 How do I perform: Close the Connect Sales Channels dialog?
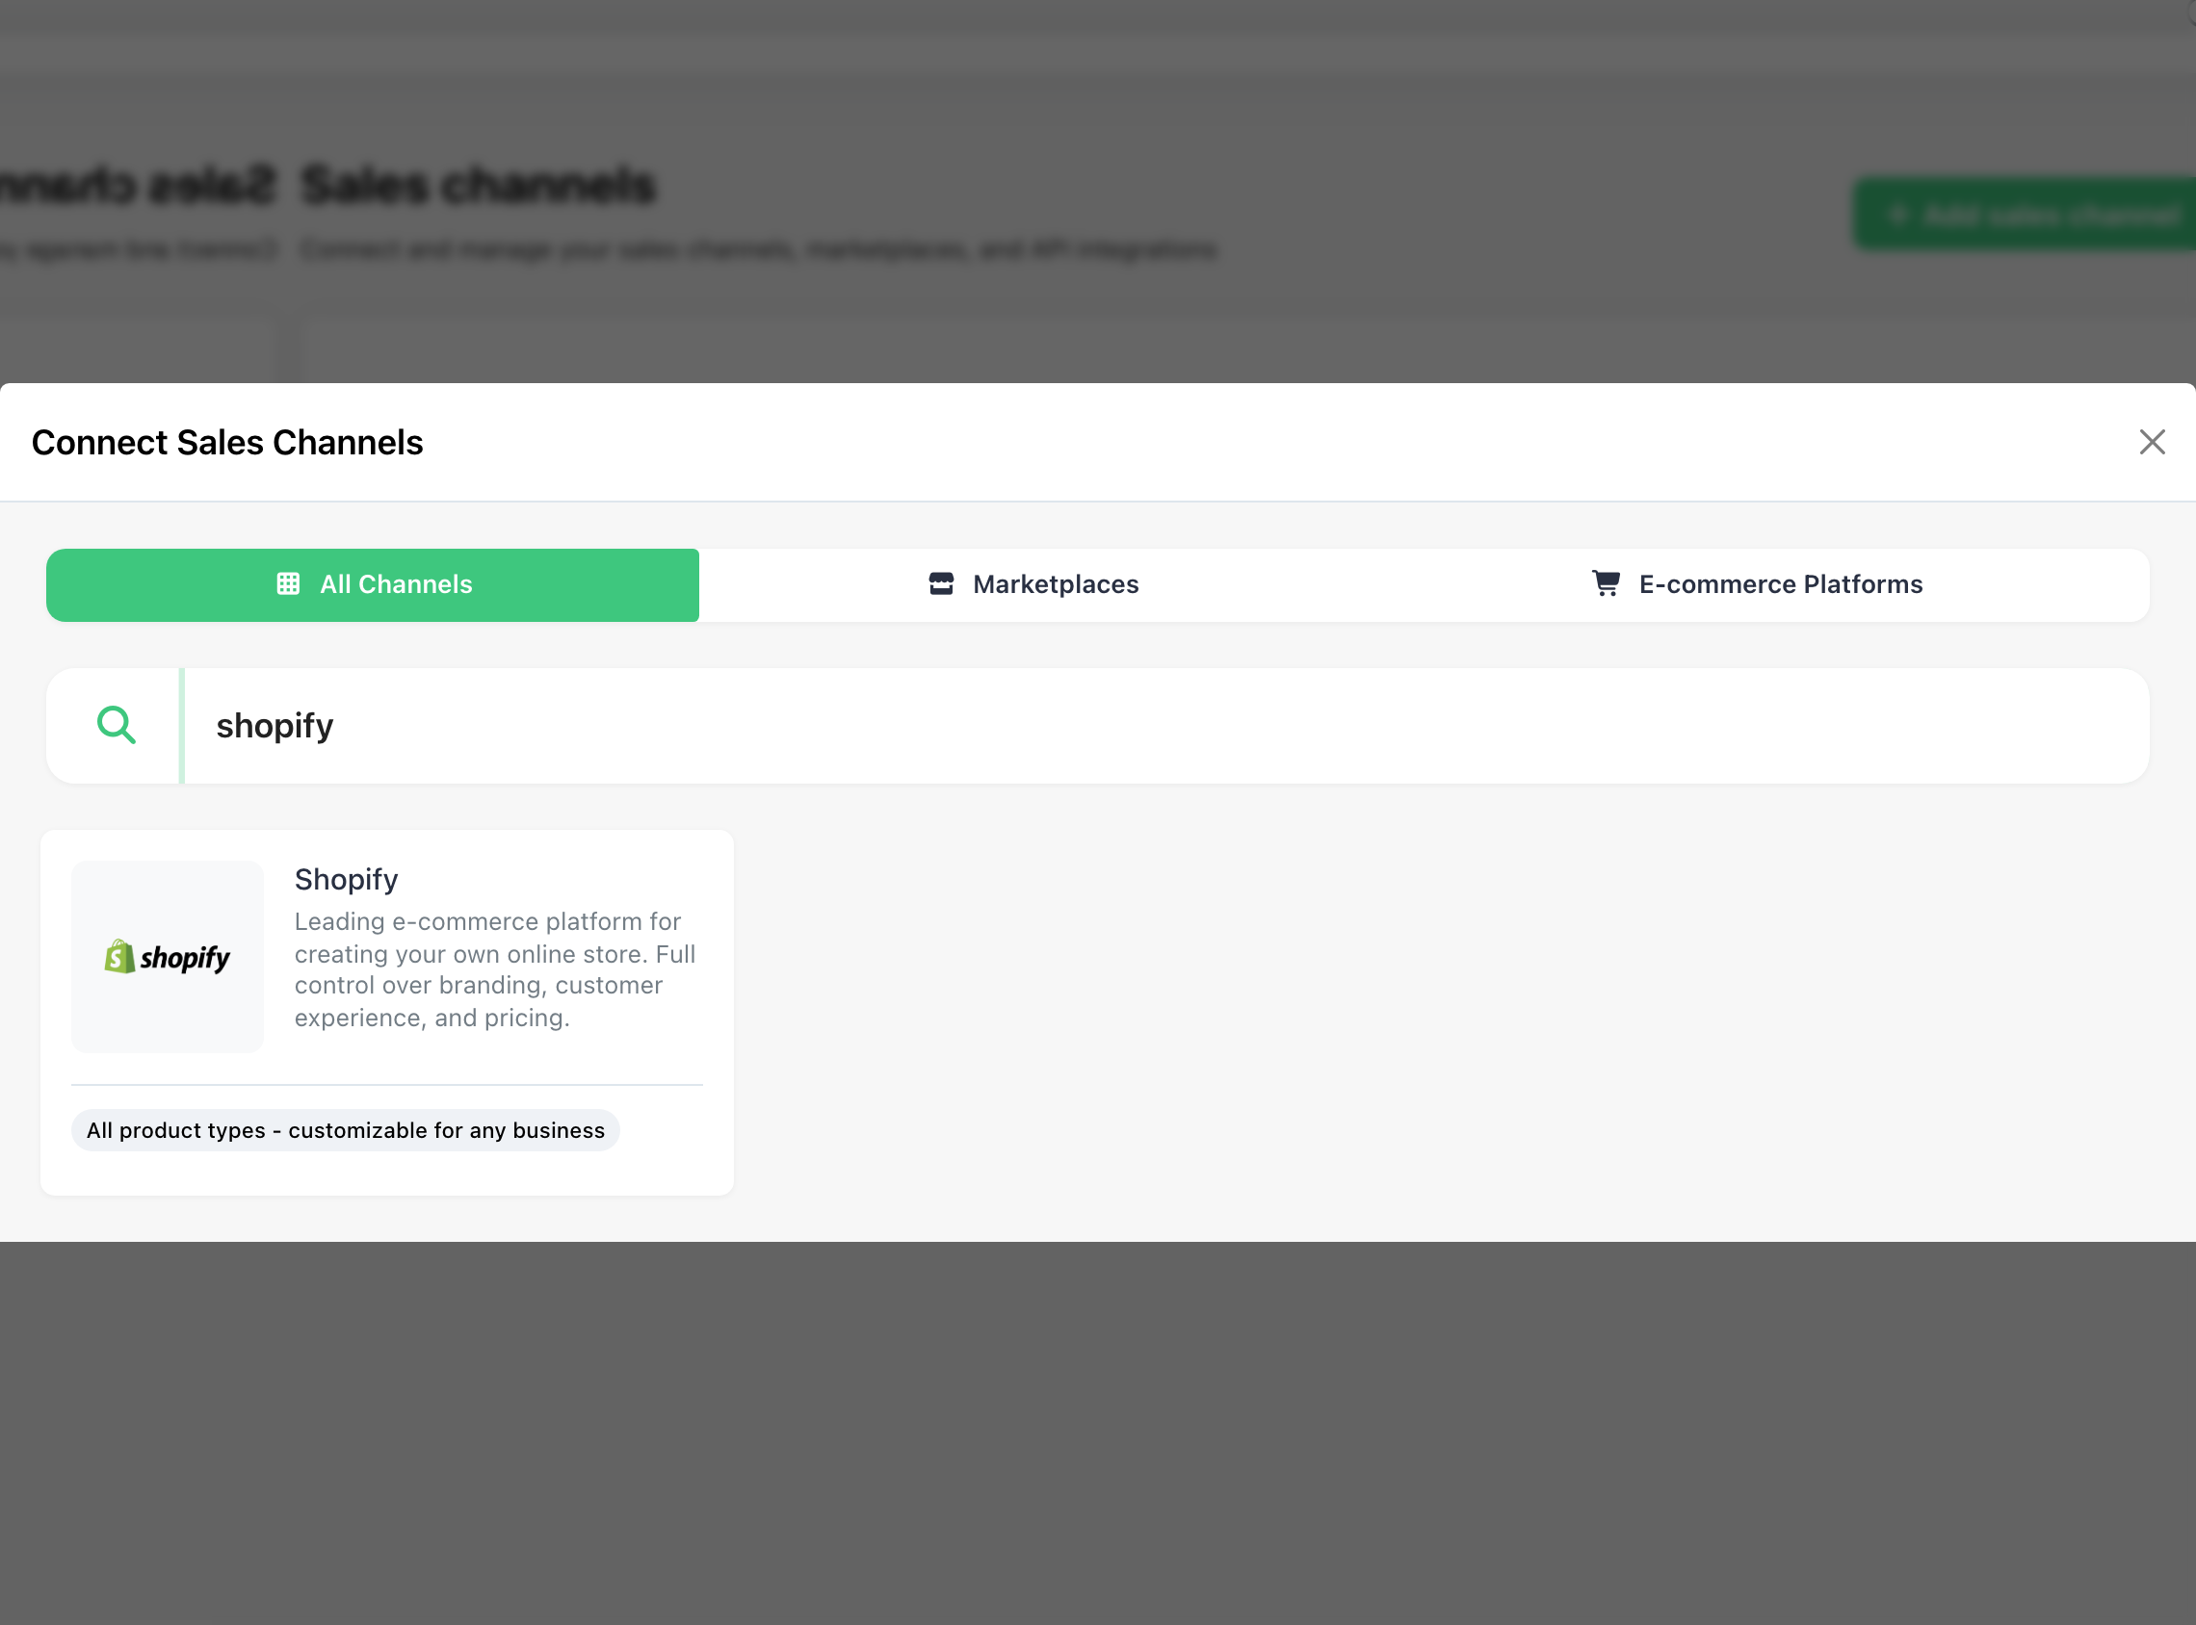[2152, 442]
